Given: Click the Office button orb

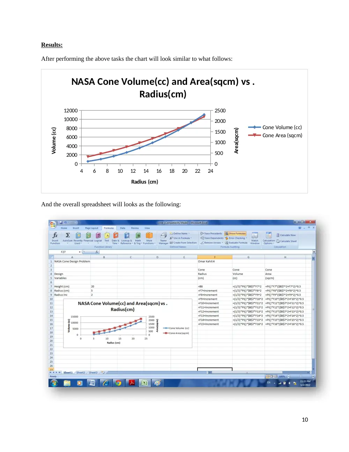Looking at the screenshot, I should 53,224.
